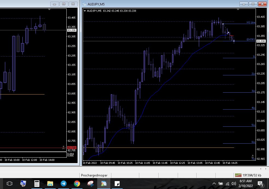Click the 2Ls level label
The image size is (269, 189).
click(x=253, y=73)
